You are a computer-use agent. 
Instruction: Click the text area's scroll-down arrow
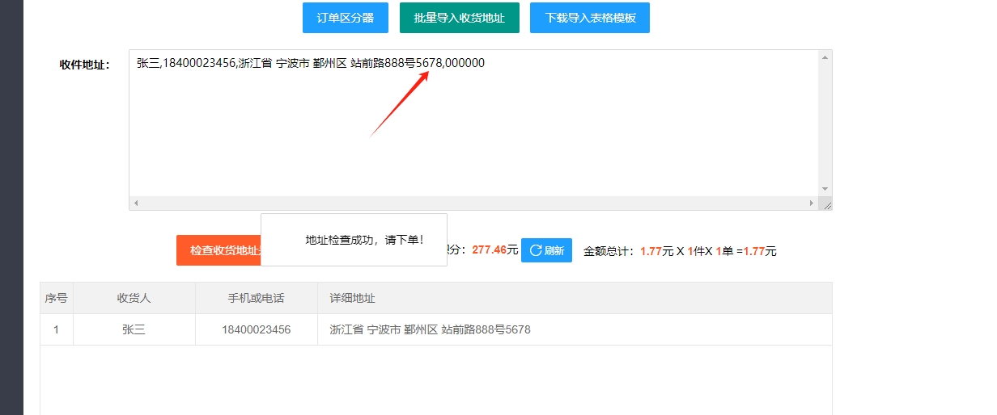tap(825, 189)
